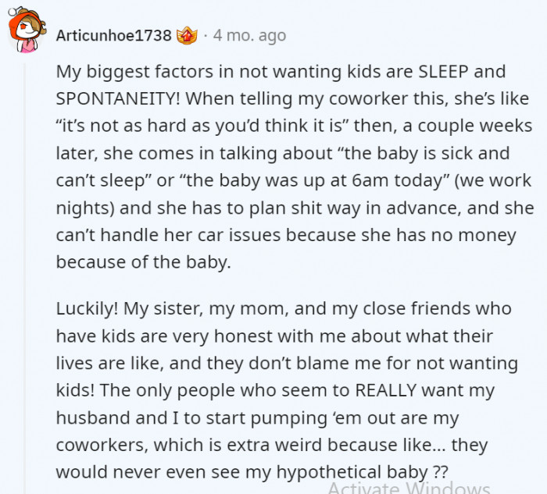Click the top commenter flair badge icon
Screen dimensions: 547x494
[x=187, y=36]
